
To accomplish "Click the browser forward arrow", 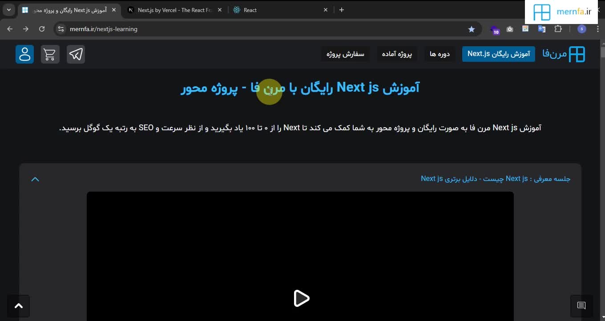I will [26, 29].
